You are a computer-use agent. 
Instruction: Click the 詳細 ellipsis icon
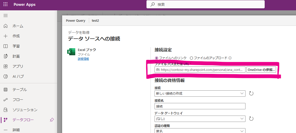click(x=6, y=130)
